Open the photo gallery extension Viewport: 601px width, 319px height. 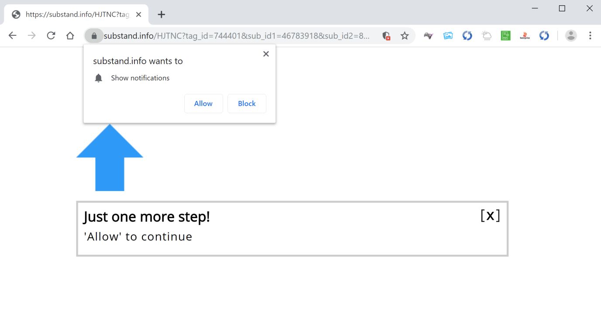coord(448,36)
